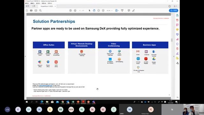This screenshot has width=204, height=115.
Task: Show hidden system tray icons chevron
Action: coord(139,102)
